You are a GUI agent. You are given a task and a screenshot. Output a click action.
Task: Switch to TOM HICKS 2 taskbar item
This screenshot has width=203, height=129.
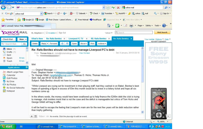point(137,126)
